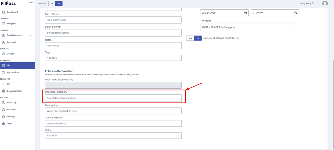
Task: Open the user profile avatar
Action: 325,4
